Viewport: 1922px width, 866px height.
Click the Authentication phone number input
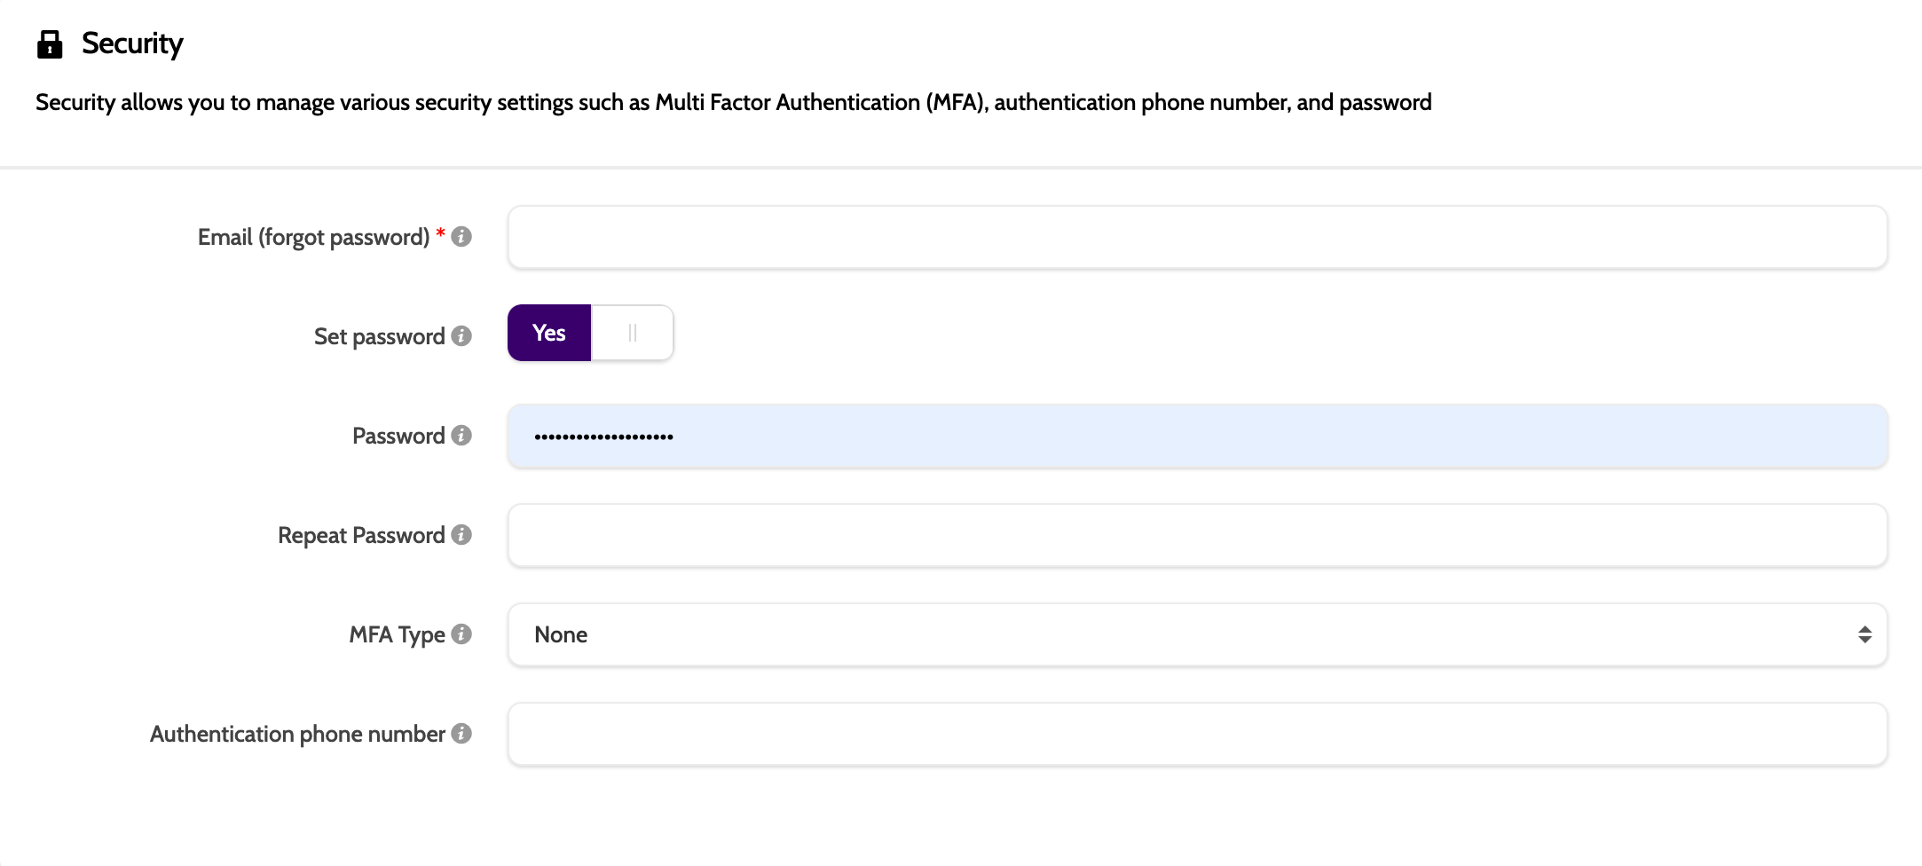(x=1196, y=734)
